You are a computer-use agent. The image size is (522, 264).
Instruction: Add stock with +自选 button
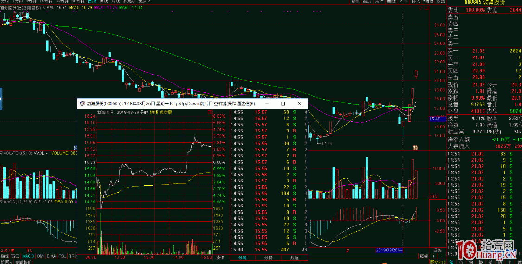tap(428, 2)
